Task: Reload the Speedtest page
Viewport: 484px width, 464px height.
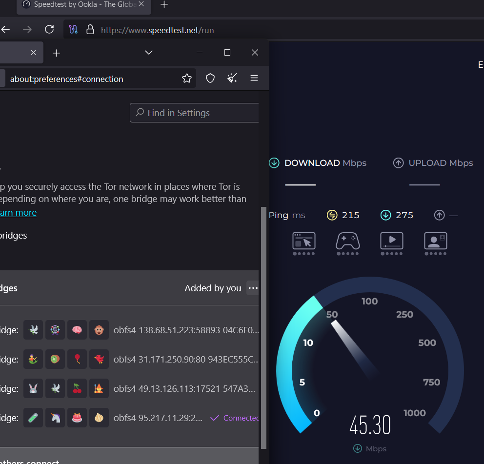Action: 49,30
